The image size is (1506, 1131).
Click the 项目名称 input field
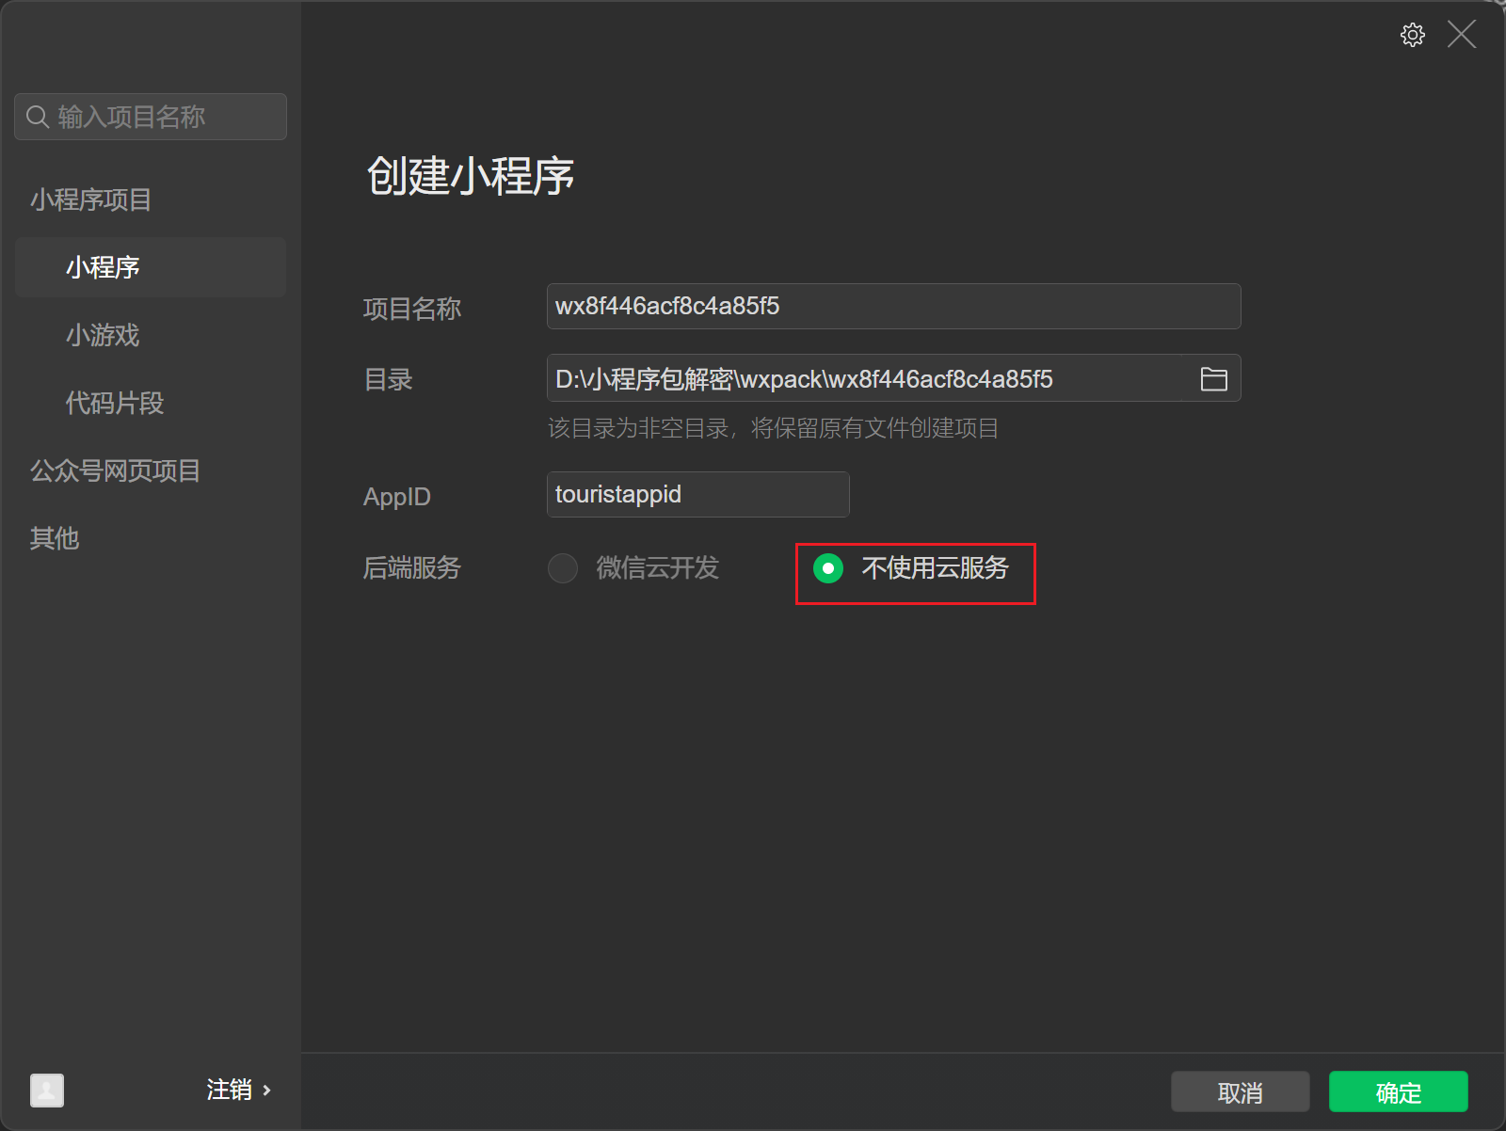coord(893,307)
